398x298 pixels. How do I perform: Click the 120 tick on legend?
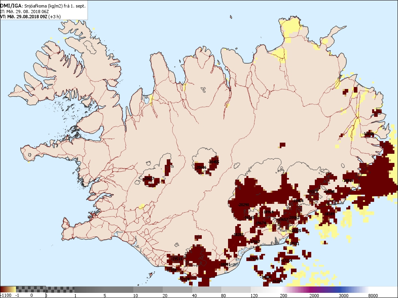pyautogui.click(x=254, y=295)
